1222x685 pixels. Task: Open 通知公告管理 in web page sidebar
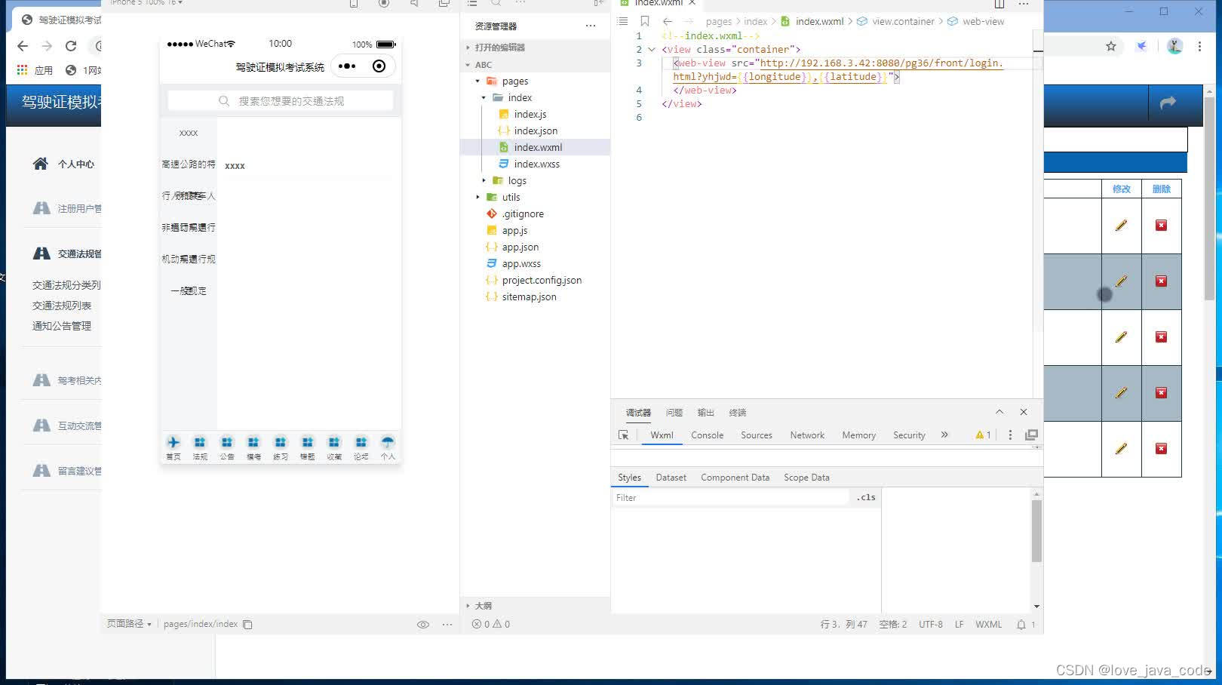[62, 326]
